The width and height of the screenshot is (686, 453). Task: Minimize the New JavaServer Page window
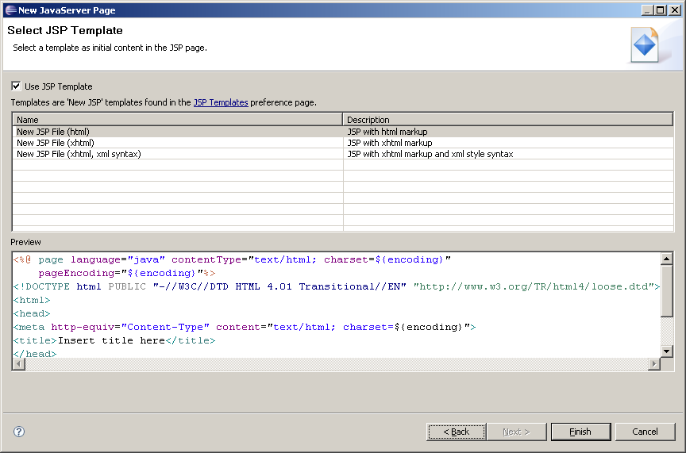(x=648, y=10)
